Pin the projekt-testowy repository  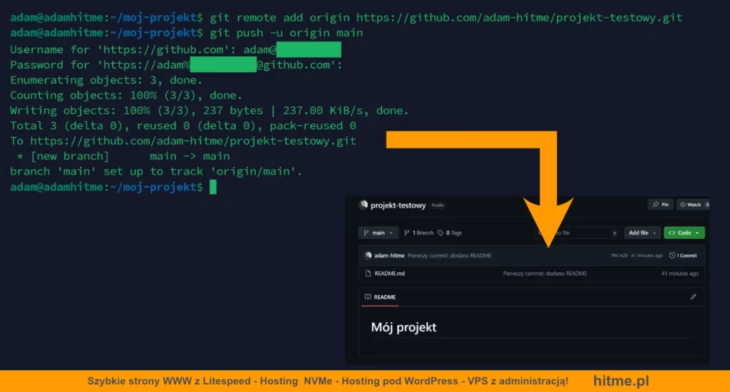pyautogui.click(x=660, y=205)
